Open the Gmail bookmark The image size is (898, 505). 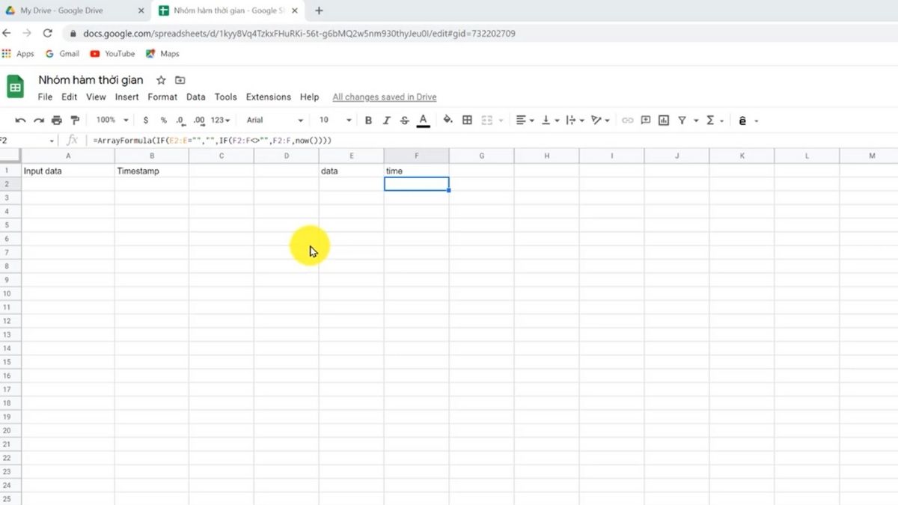coord(63,54)
